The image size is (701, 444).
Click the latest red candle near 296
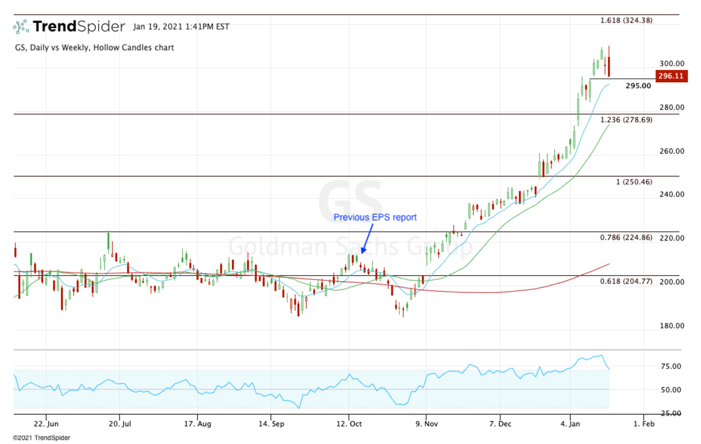(609, 65)
